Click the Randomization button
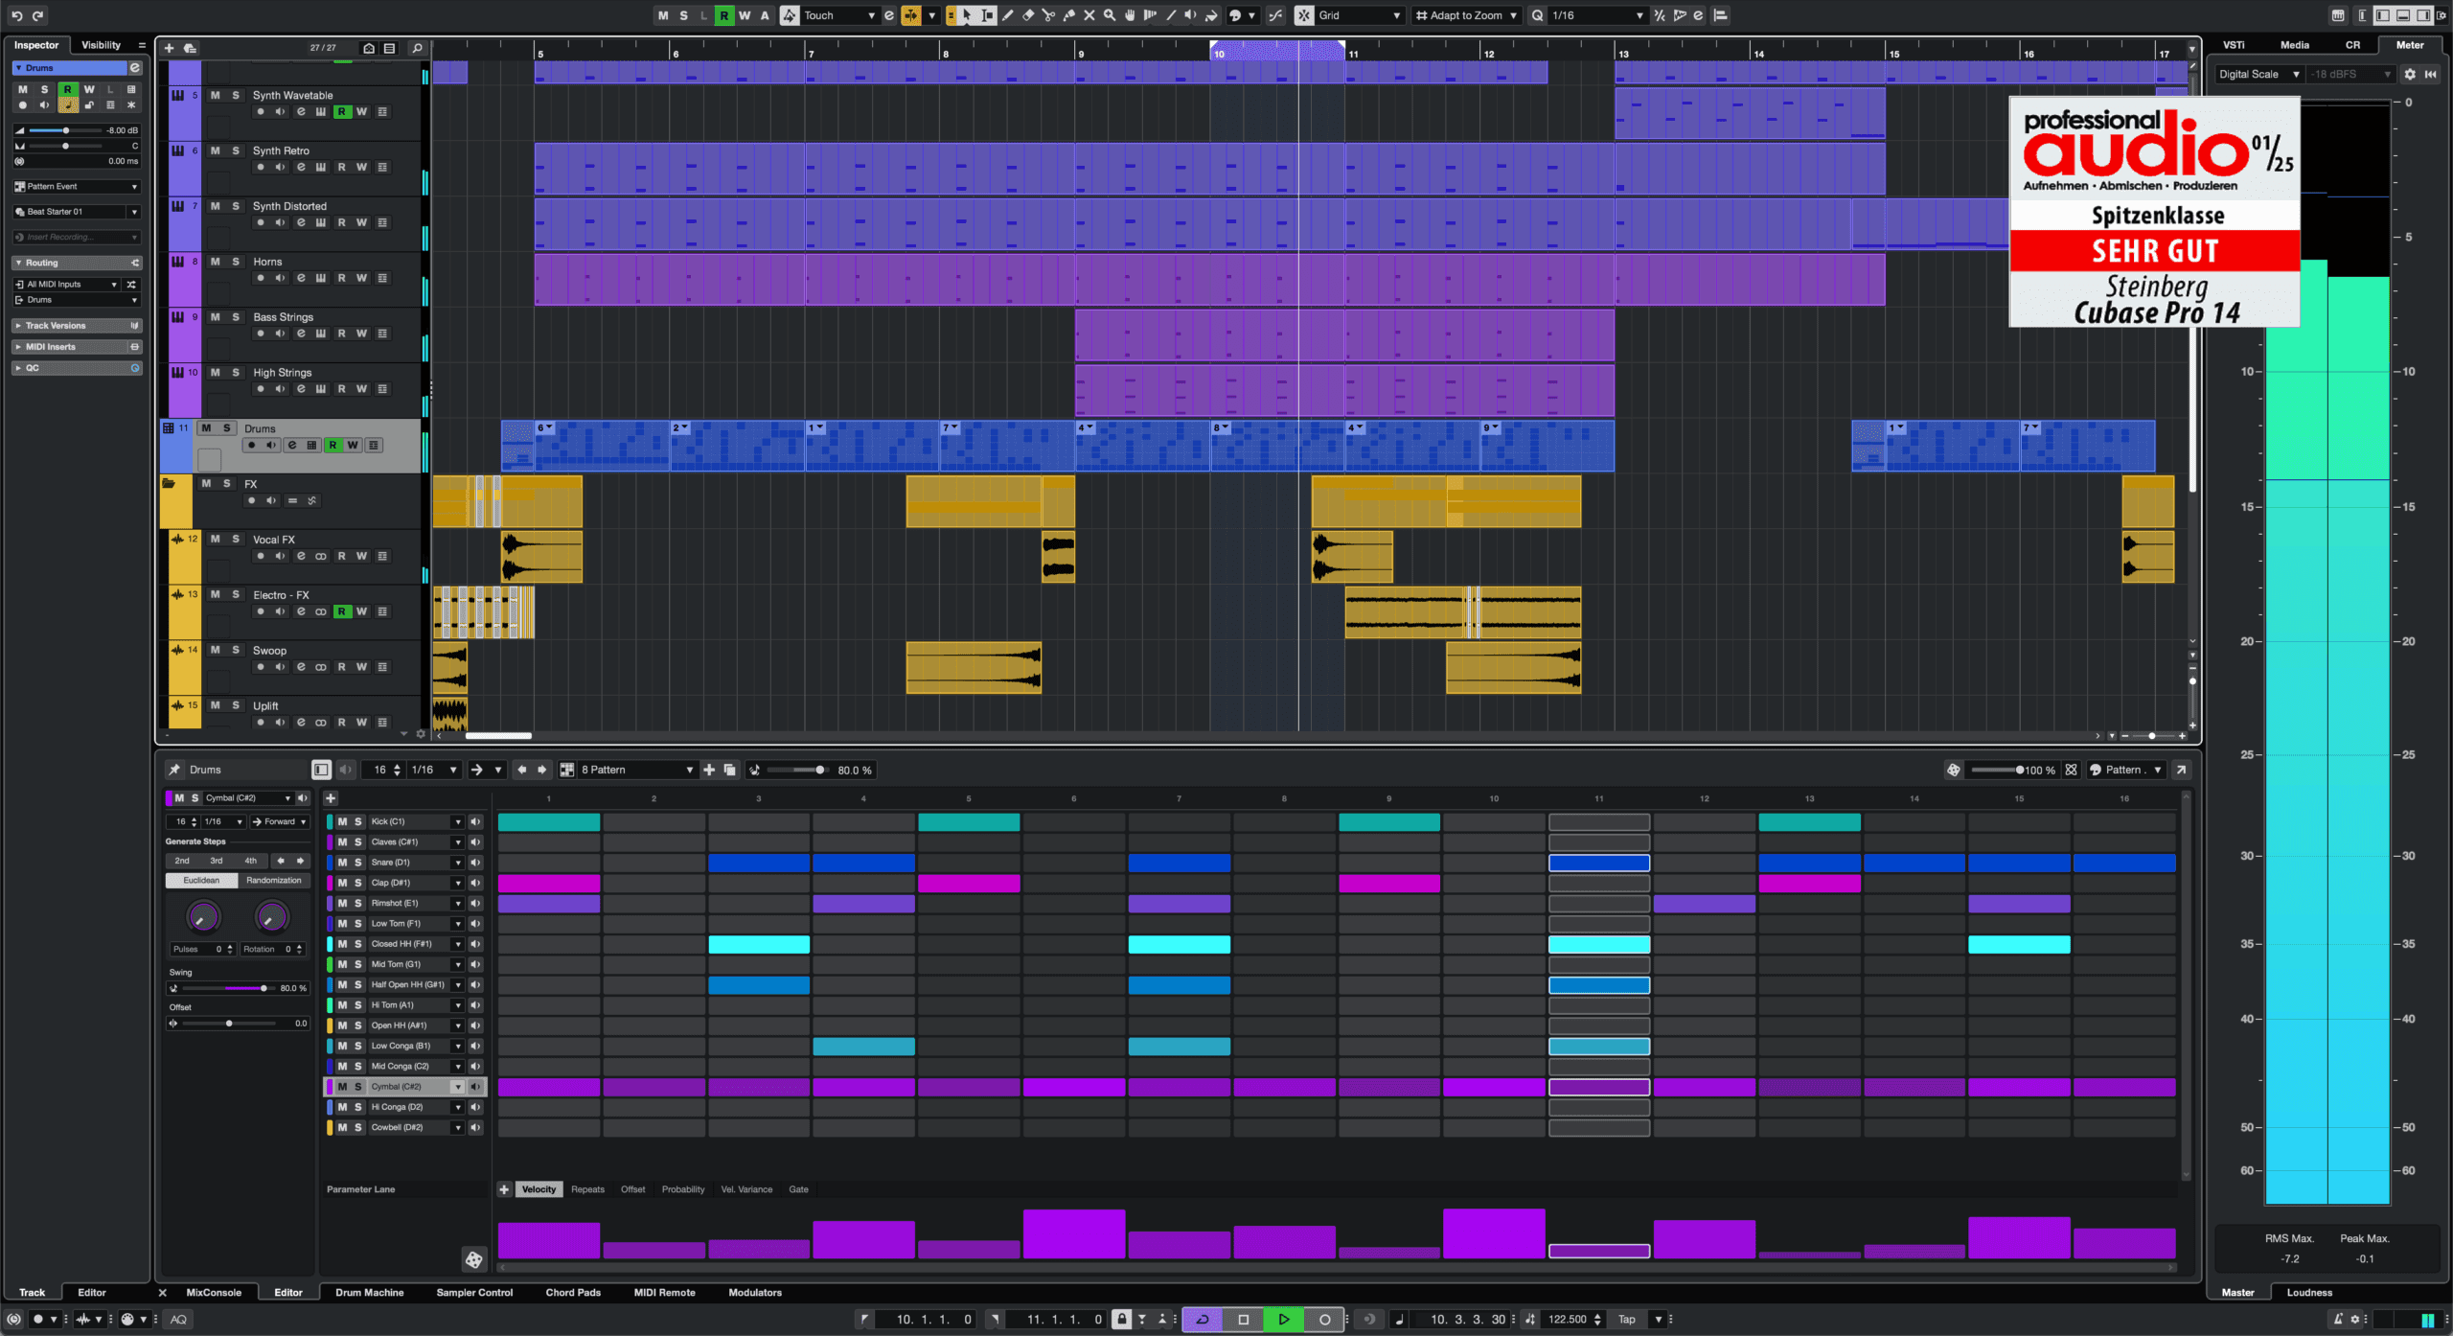 click(x=274, y=881)
